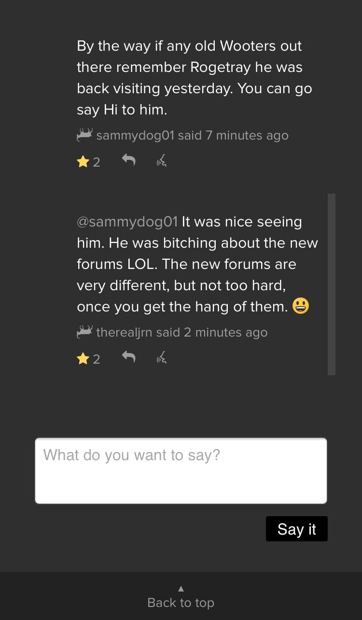
Task: Star the comment by sammydog01
Action: pyautogui.click(x=83, y=162)
